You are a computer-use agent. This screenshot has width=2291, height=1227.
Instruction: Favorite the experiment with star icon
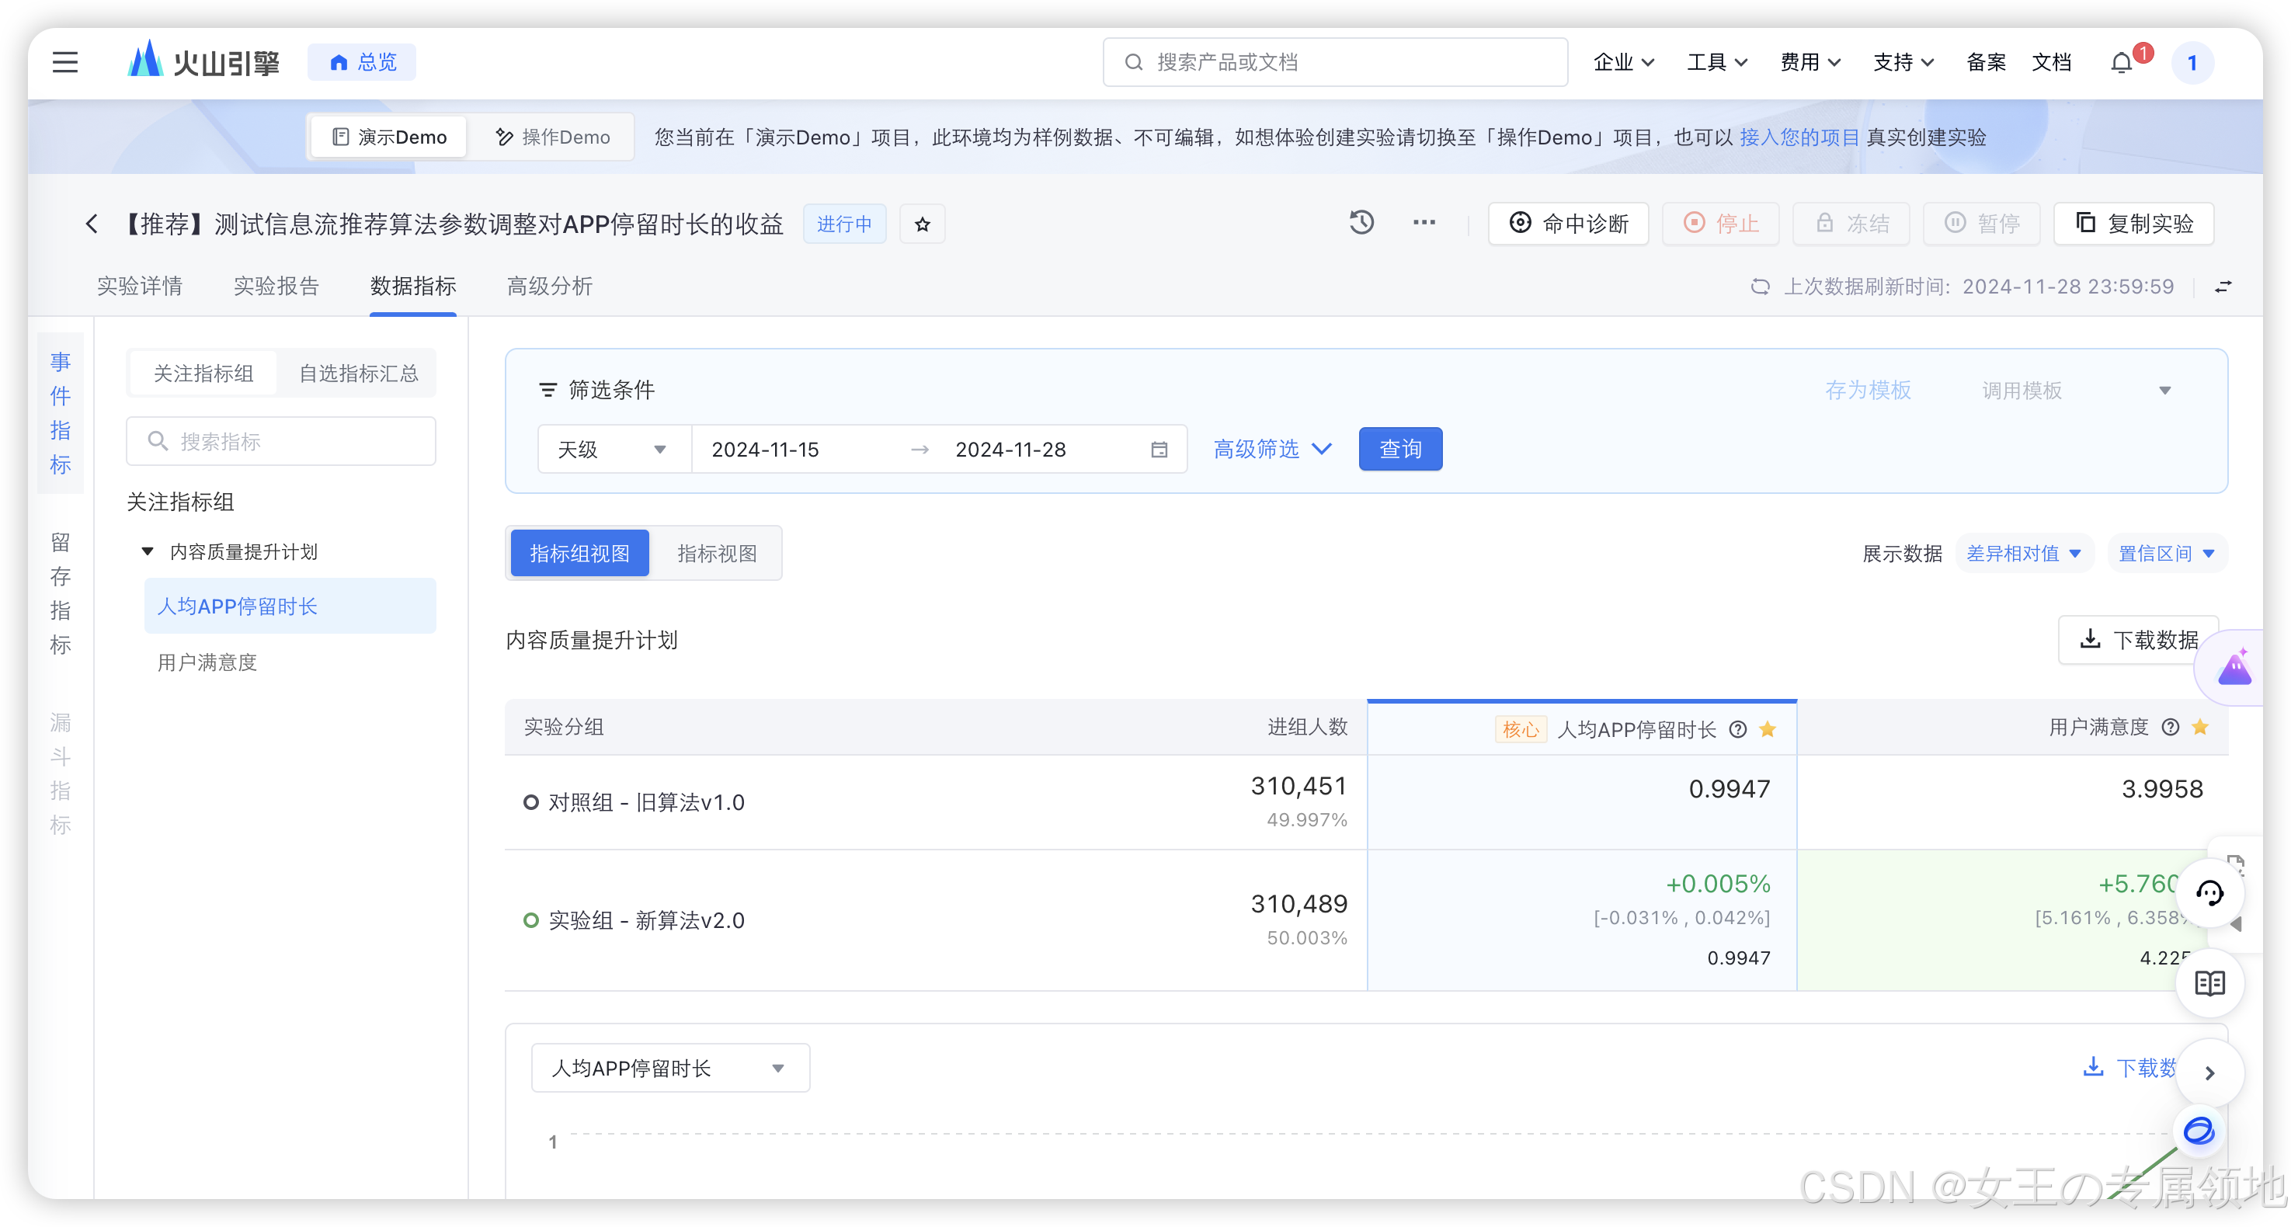pyautogui.click(x=923, y=224)
